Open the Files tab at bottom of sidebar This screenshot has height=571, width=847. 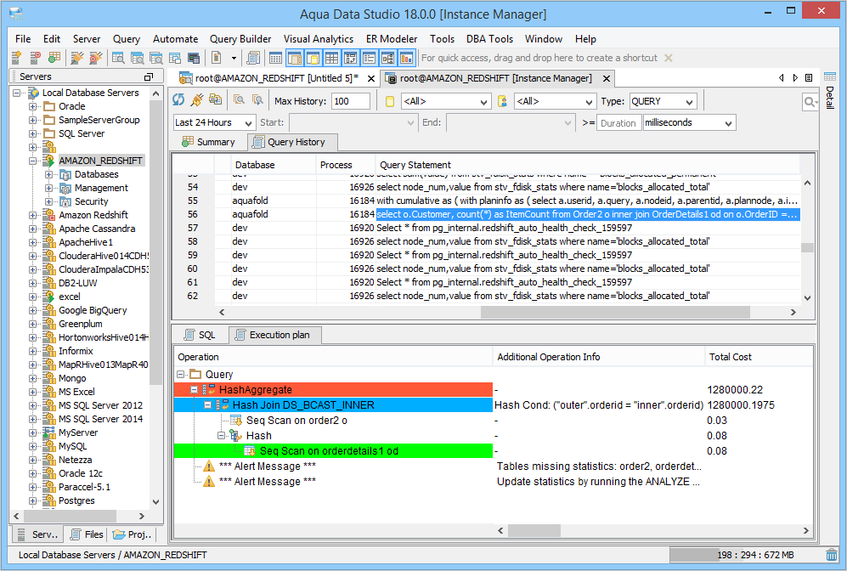pyautogui.click(x=87, y=534)
